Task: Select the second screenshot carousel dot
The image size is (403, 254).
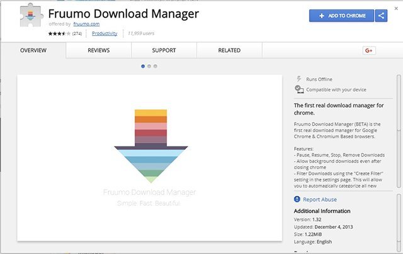Action: click(149, 66)
